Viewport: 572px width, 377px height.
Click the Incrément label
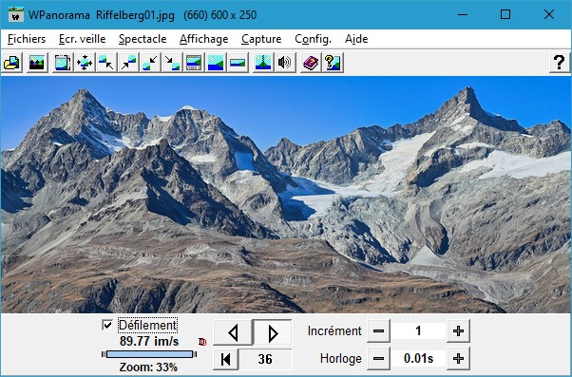click(x=334, y=331)
